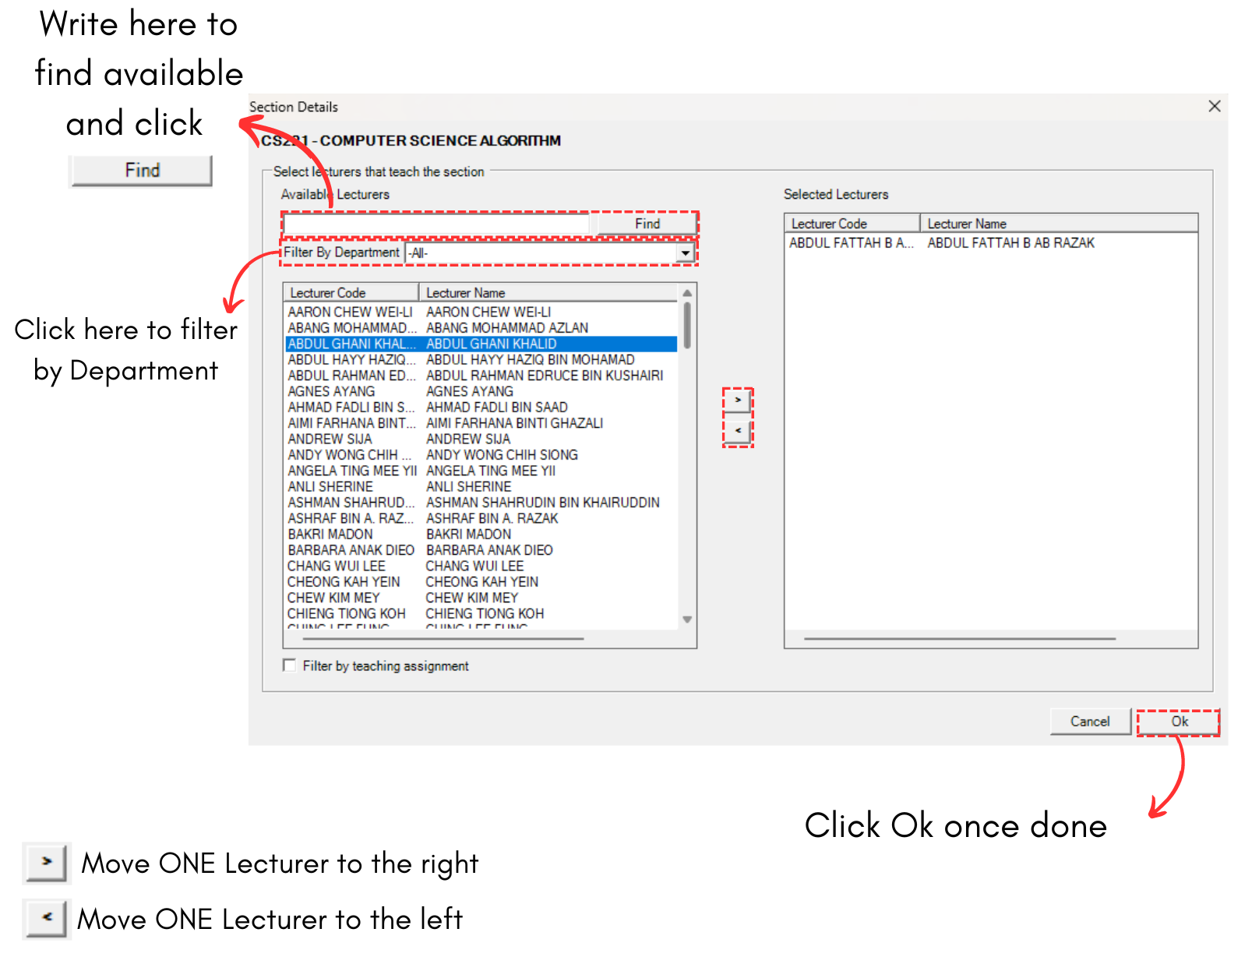Click the lecturer search text field
The image size is (1259, 957).
[x=438, y=224]
